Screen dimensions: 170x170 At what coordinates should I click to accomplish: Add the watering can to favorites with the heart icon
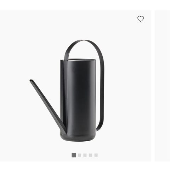point(141,19)
